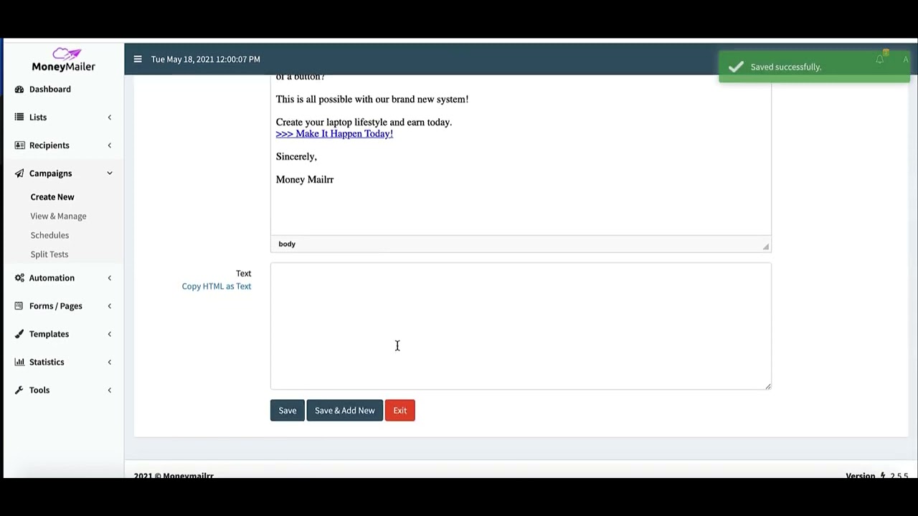This screenshot has width=918, height=516.
Task: Click the Tools wrench icon
Action: click(x=19, y=390)
